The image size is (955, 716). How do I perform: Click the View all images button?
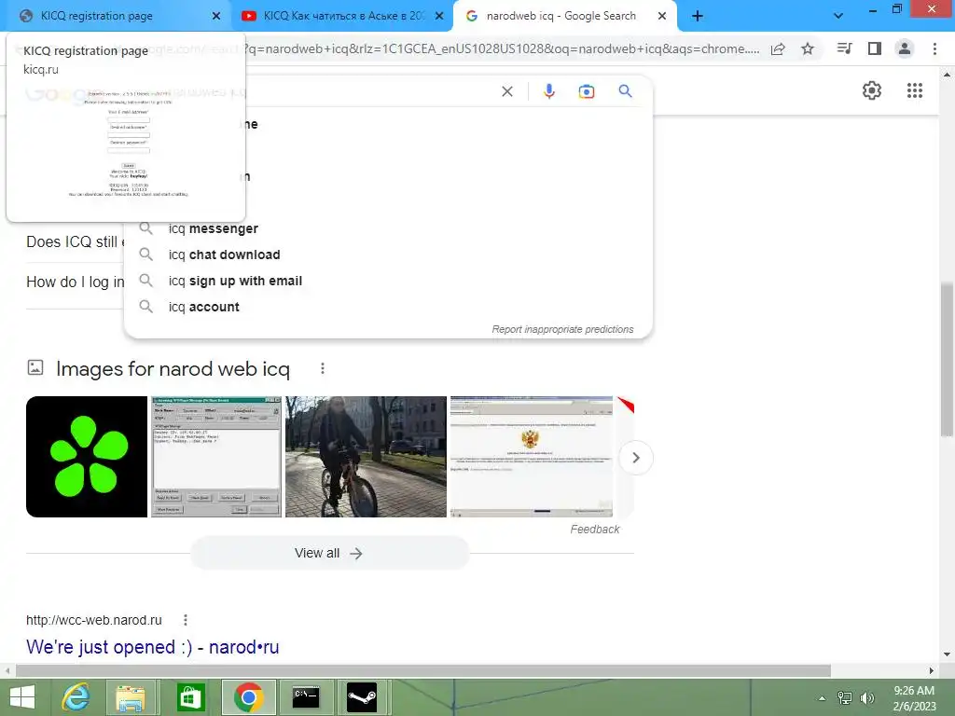tap(329, 553)
